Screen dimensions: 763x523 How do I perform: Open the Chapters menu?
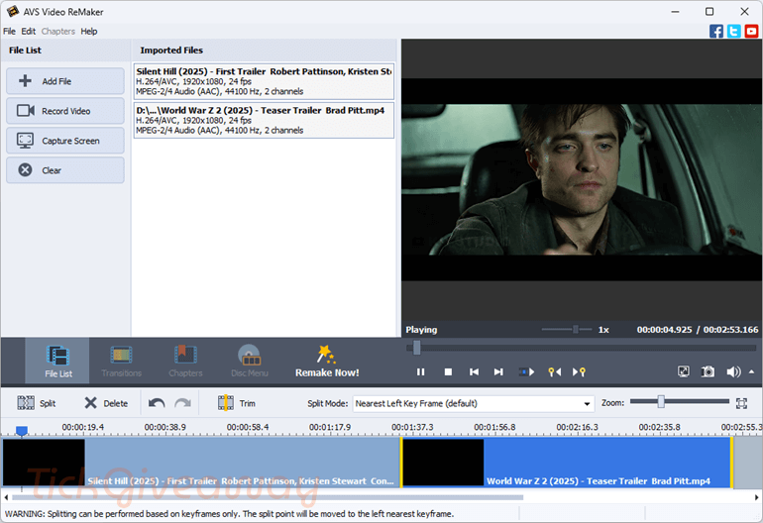tap(57, 31)
